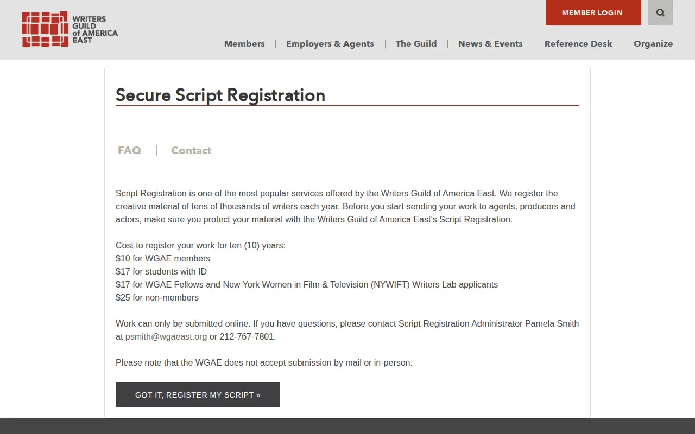This screenshot has height=434, width=695.
Task: Click the phone number 212-767-7801
Action: [x=247, y=336]
